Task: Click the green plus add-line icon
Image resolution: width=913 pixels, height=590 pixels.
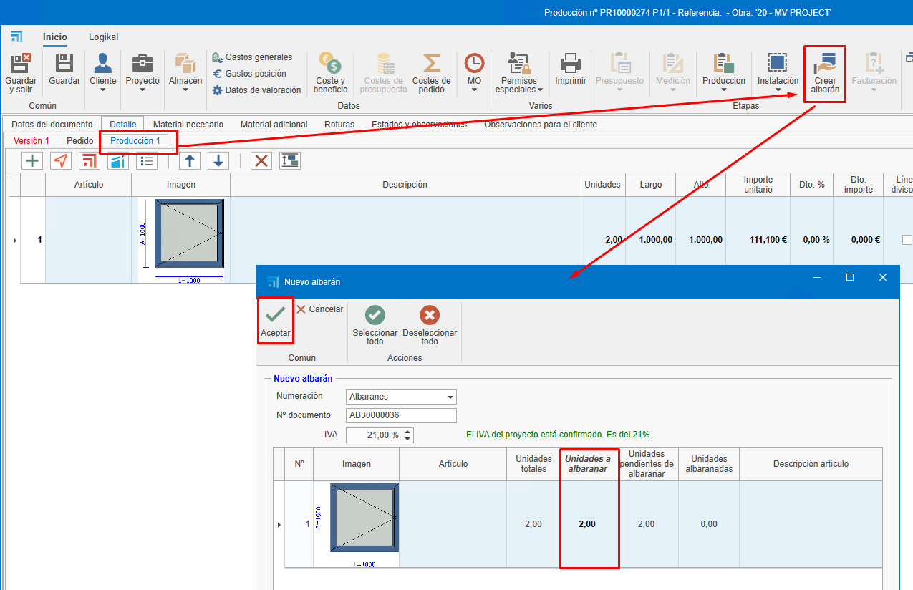Action: (x=32, y=160)
